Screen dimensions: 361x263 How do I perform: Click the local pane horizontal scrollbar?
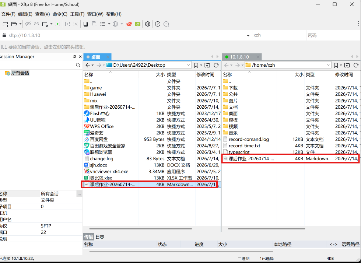click(x=141, y=229)
